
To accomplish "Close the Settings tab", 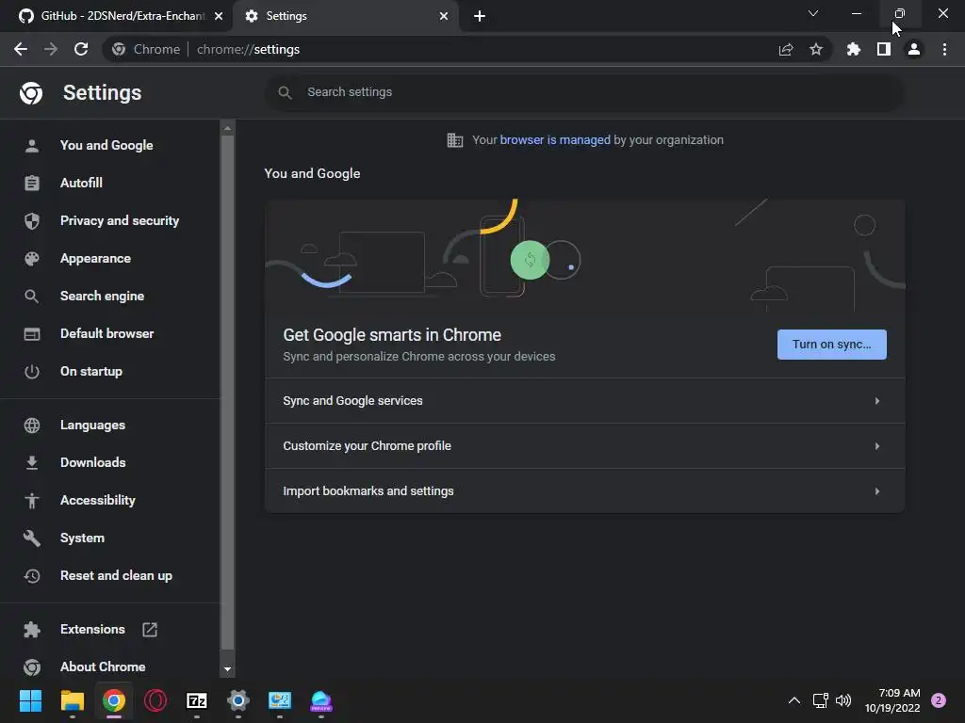I will point(444,16).
